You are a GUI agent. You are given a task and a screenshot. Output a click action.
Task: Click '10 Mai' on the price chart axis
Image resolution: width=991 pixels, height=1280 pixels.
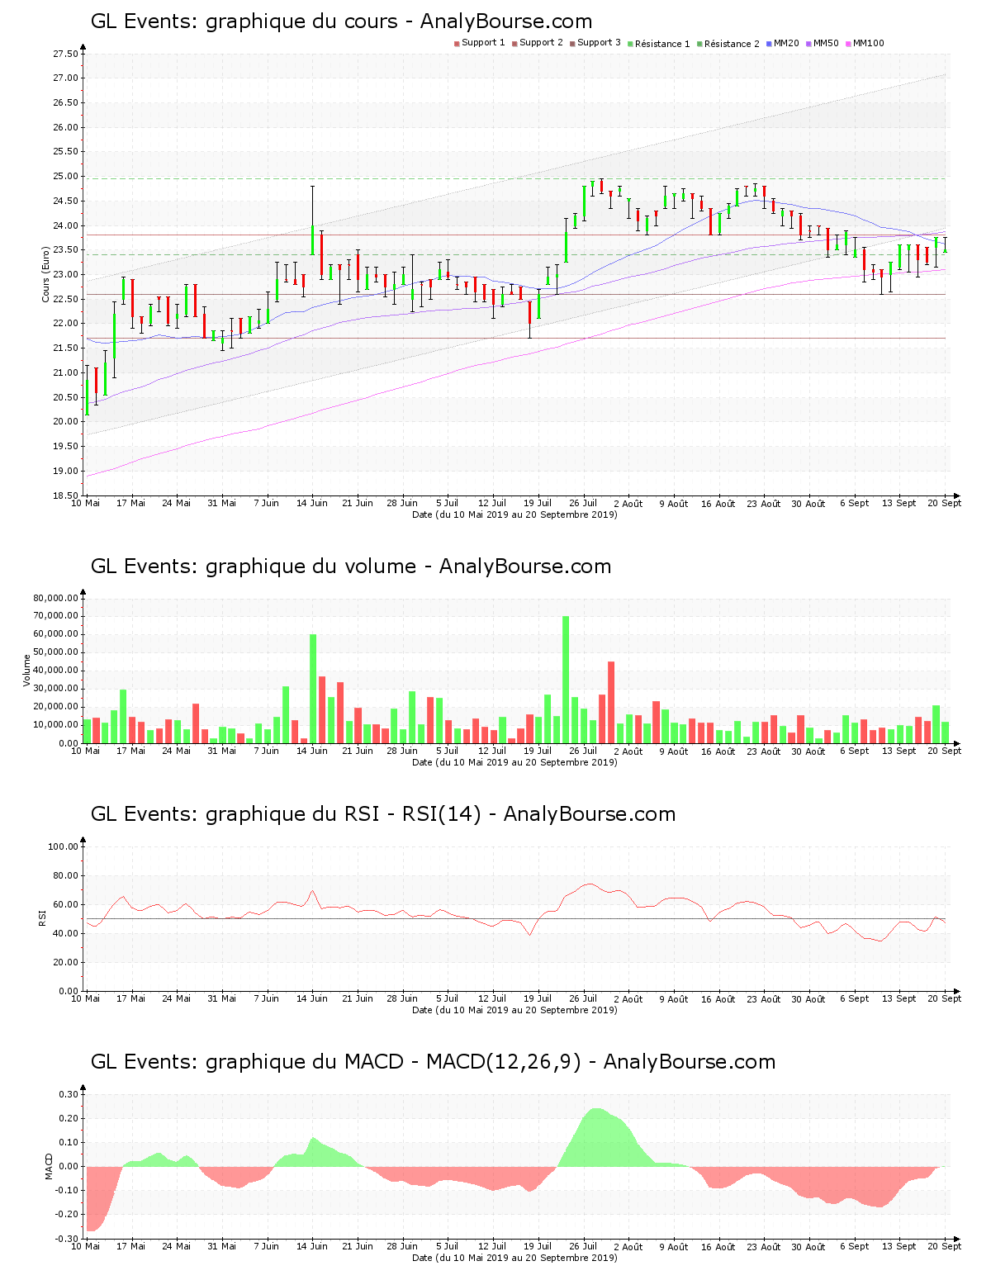point(85,503)
